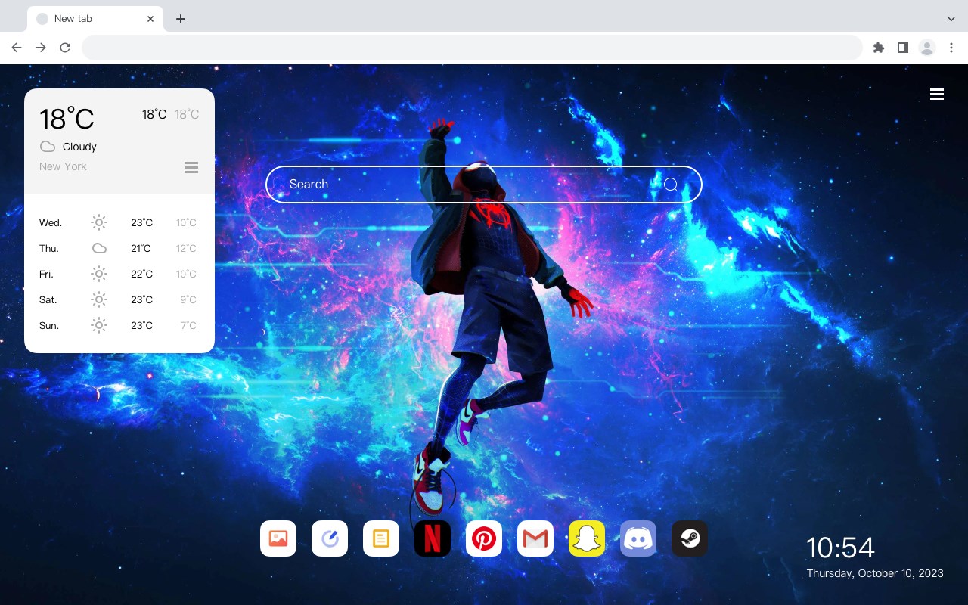Click the Thursday, October 10, 2023 date
The width and height of the screenshot is (968, 605).
coord(875,573)
